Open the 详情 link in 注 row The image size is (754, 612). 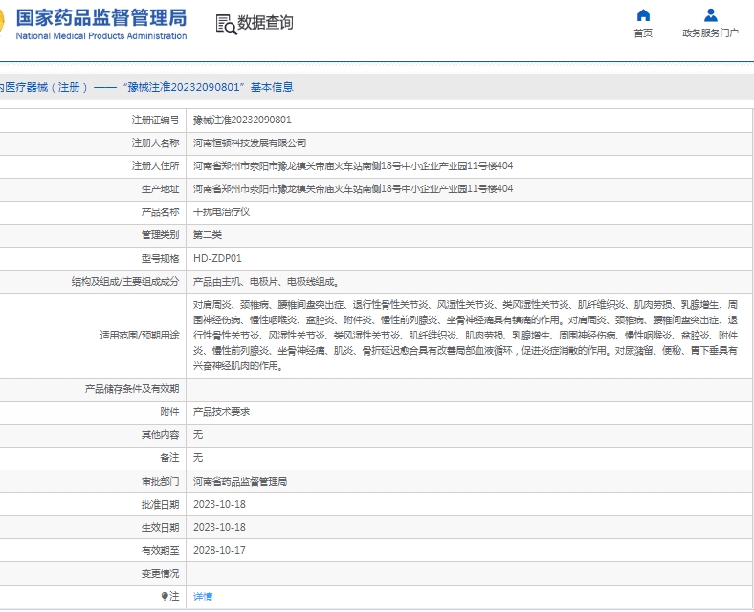(203, 596)
